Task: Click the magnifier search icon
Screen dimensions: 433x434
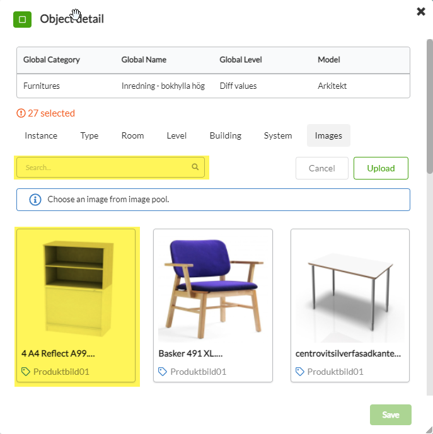Action: [195, 167]
